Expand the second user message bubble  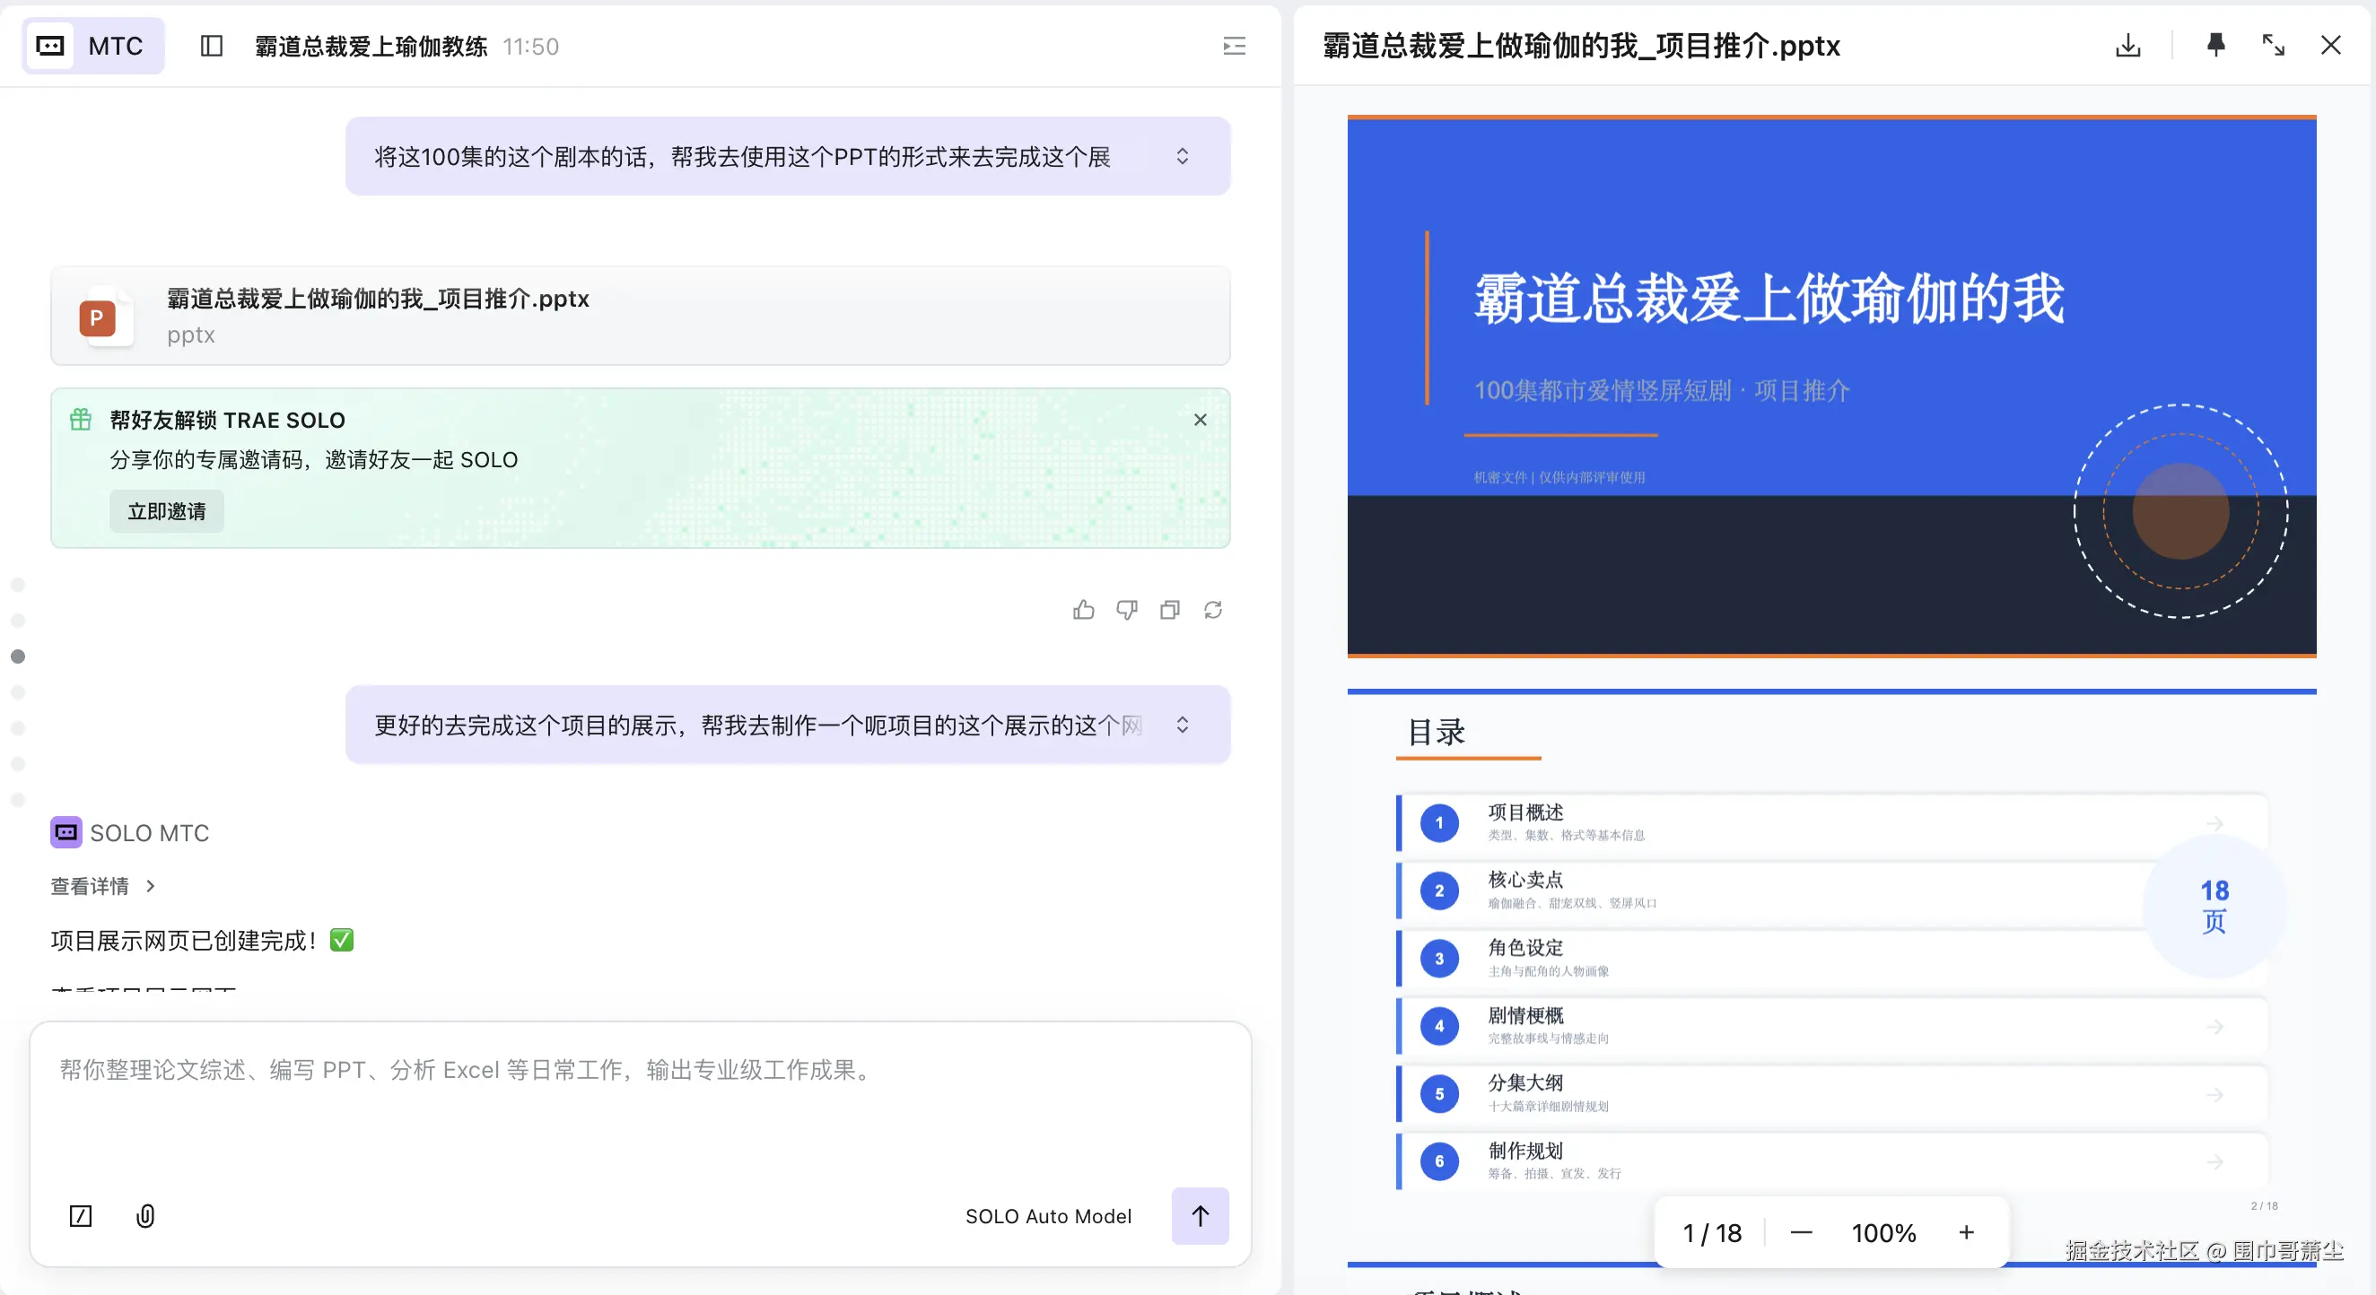point(1184,726)
